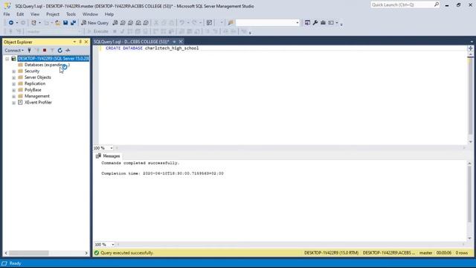
Task: Open the Toolbox icon in toolbar
Action: (323, 23)
